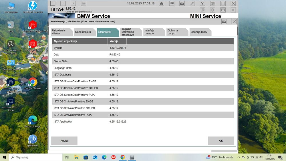Image resolution: width=286 pixels, height=161 pixels.
Task: Open DAEMON Tools Lite desktop shortcut
Action: pos(33,7)
